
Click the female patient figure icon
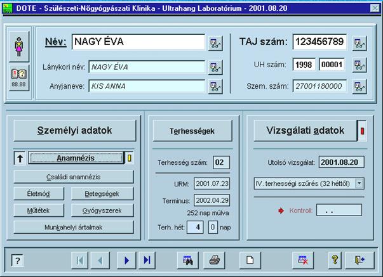[x=19, y=46]
